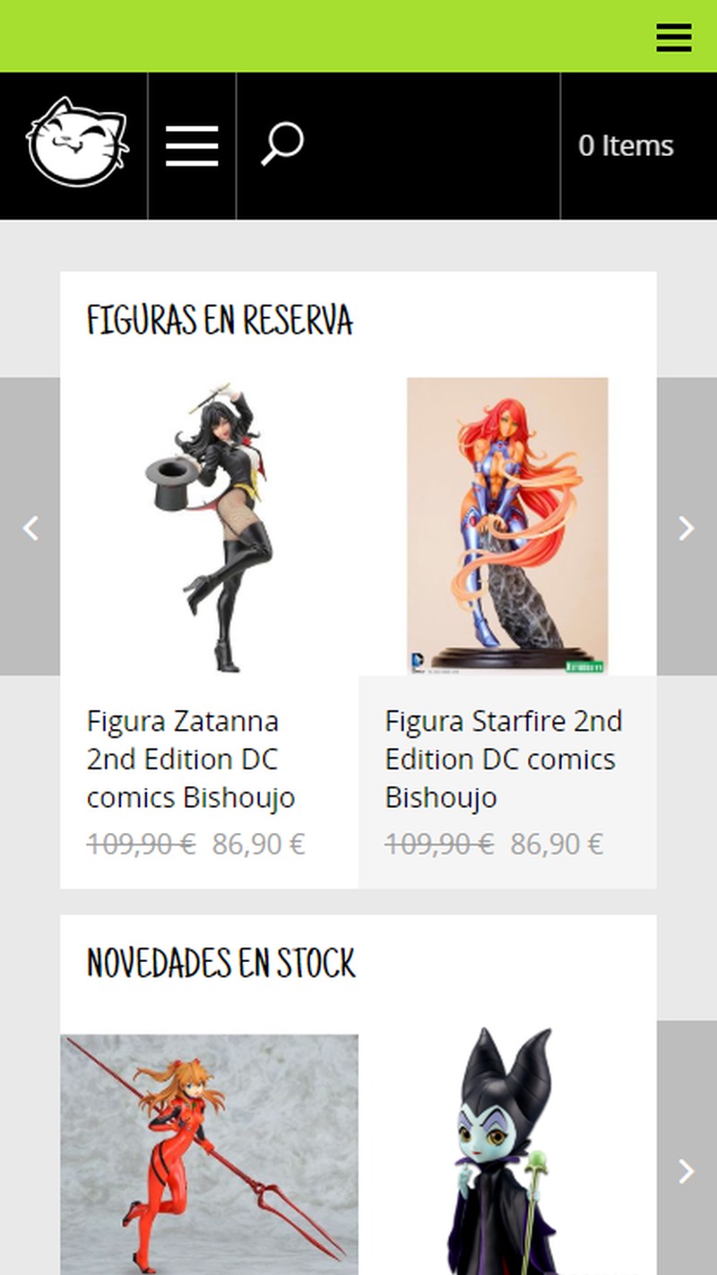The image size is (717, 1275).
Task: Open the Maleficent figure product image
Action: tap(507, 1151)
